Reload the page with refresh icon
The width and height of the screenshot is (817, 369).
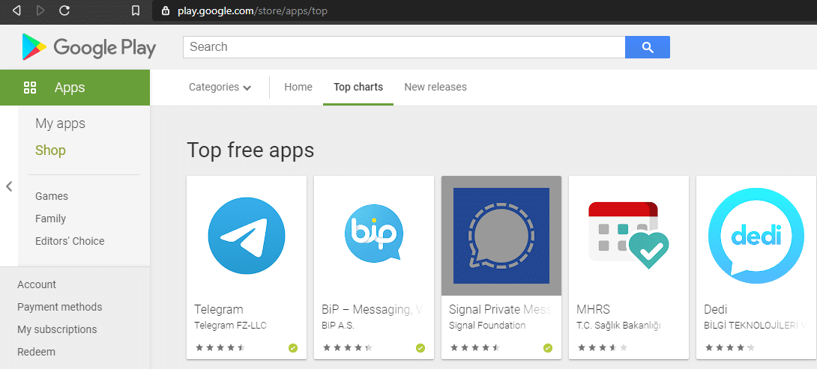pyautogui.click(x=64, y=10)
